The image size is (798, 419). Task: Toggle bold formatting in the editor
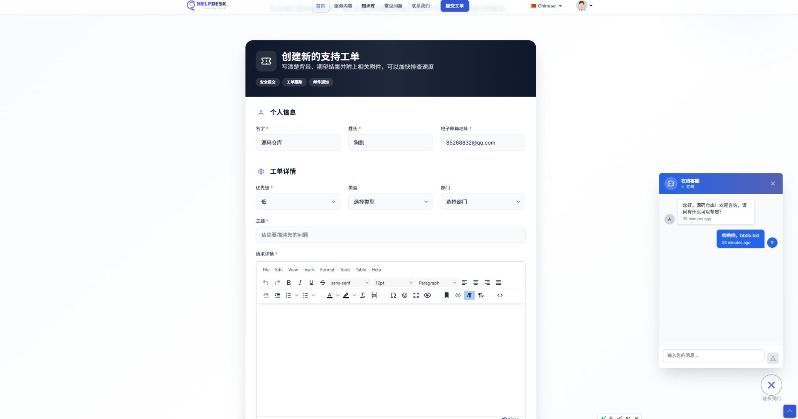(x=288, y=283)
